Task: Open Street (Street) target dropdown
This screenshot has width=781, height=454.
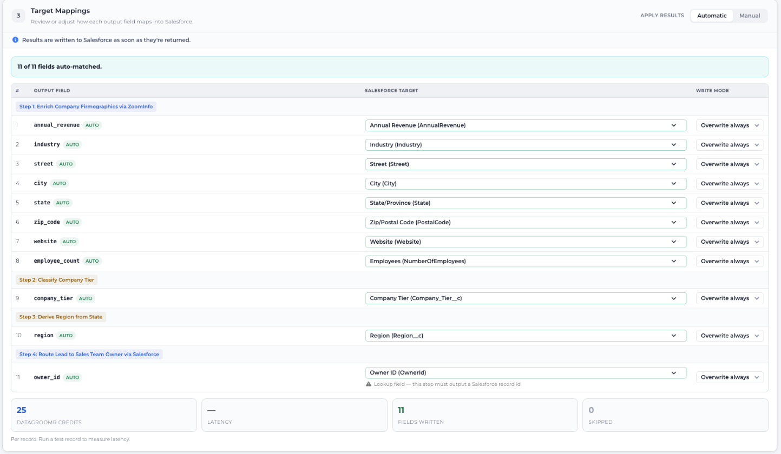Action: [526, 164]
